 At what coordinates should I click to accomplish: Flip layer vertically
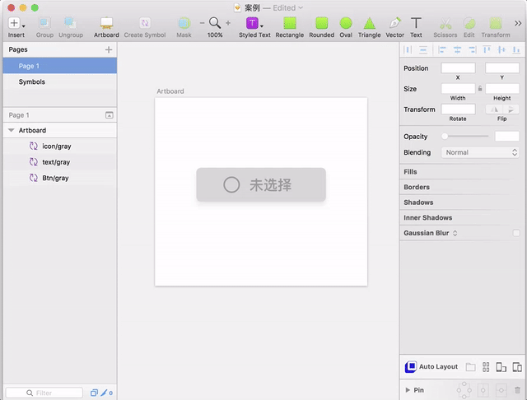[511, 109]
